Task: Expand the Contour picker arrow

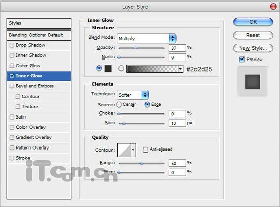Action: coord(133,150)
